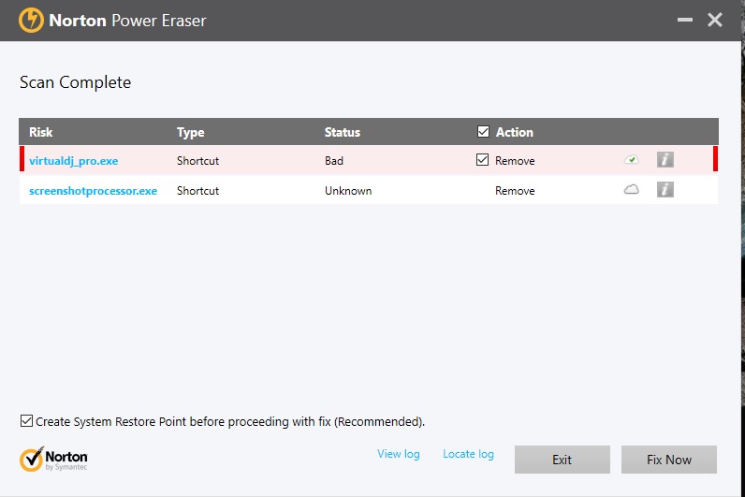Click the cloud icon in screenshotprocessor.exe row
The image size is (745, 497).
click(x=632, y=190)
